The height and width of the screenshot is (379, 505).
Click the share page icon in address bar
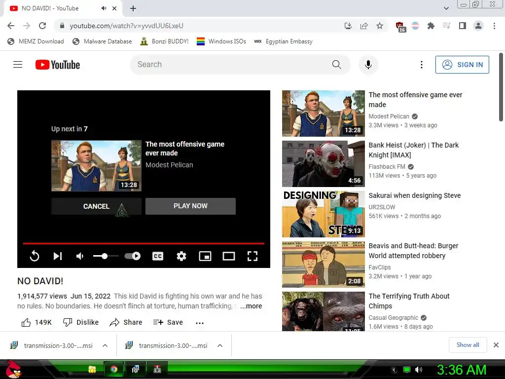tap(364, 26)
